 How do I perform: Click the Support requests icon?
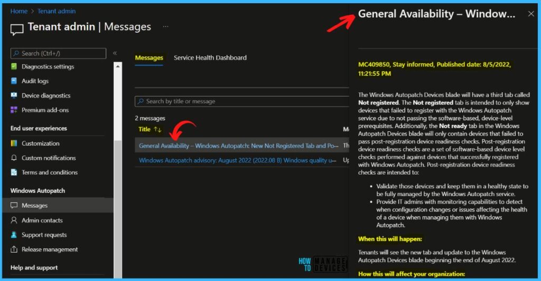(14, 235)
